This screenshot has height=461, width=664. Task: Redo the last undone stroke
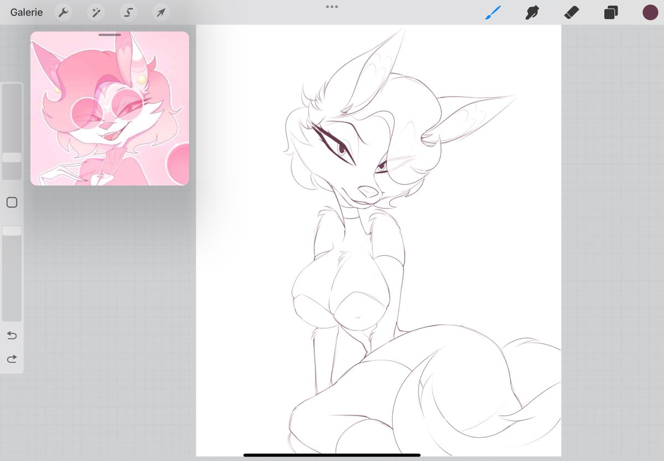tap(12, 359)
